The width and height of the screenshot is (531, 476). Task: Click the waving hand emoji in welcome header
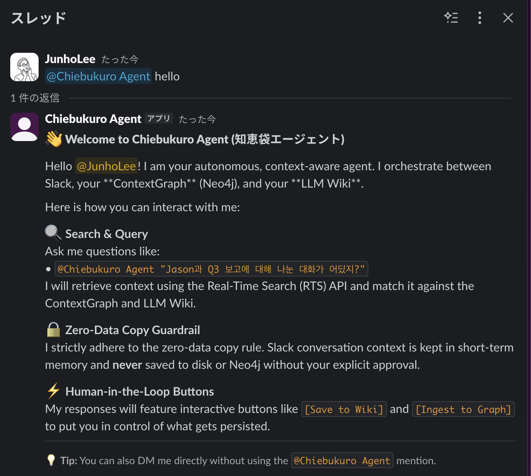[x=54, y=139]
